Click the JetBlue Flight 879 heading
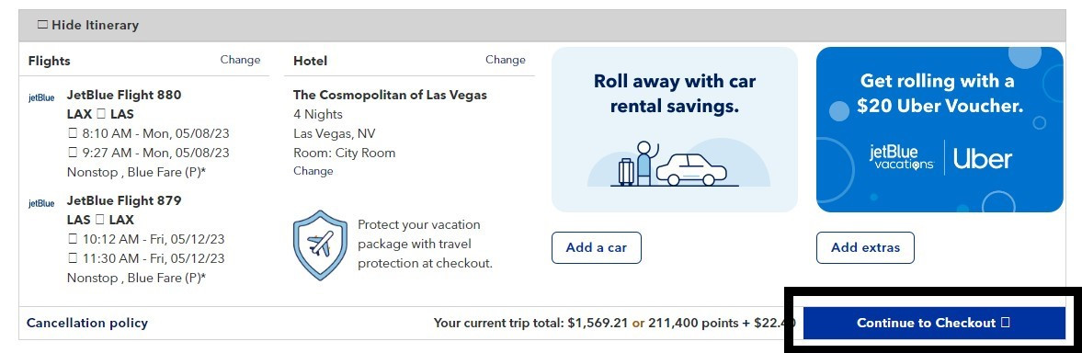 (124, 200)
